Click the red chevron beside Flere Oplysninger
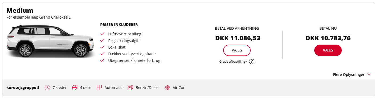Screen dimensions: 375x99 pos(369,75)
